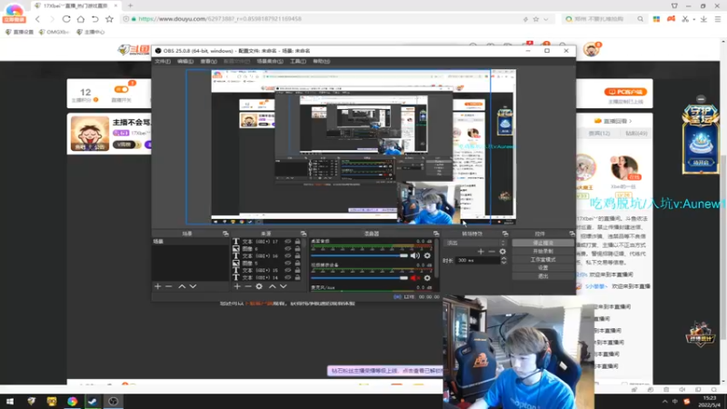Image resolution: width=727 pixels, height=409 pixels.
Task: Move the scene down in the list
Action: pyautogui.click(x=193, y=286)
